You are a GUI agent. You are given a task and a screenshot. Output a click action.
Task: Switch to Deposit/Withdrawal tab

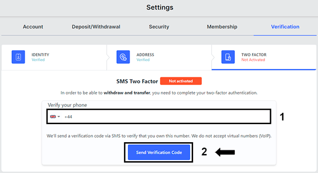pos(96,27)
